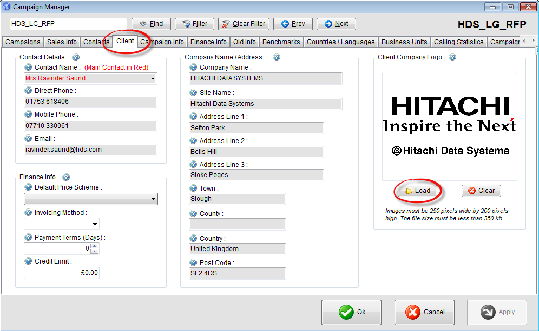Click help icon next to Mobile Phone
Viewport: 539px width, 331px height.
point(28,114)
